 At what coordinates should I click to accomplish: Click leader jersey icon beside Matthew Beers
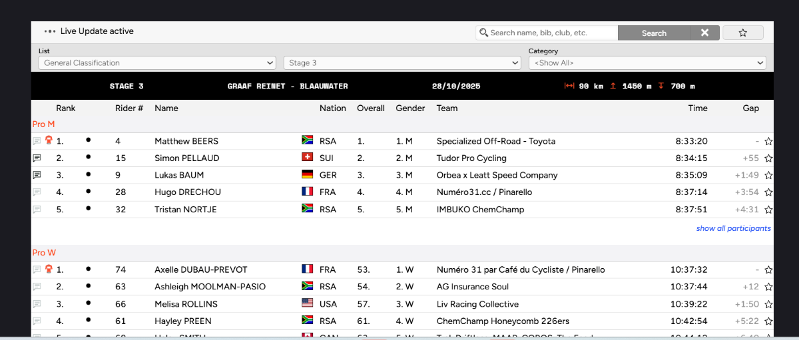[49, 140]
